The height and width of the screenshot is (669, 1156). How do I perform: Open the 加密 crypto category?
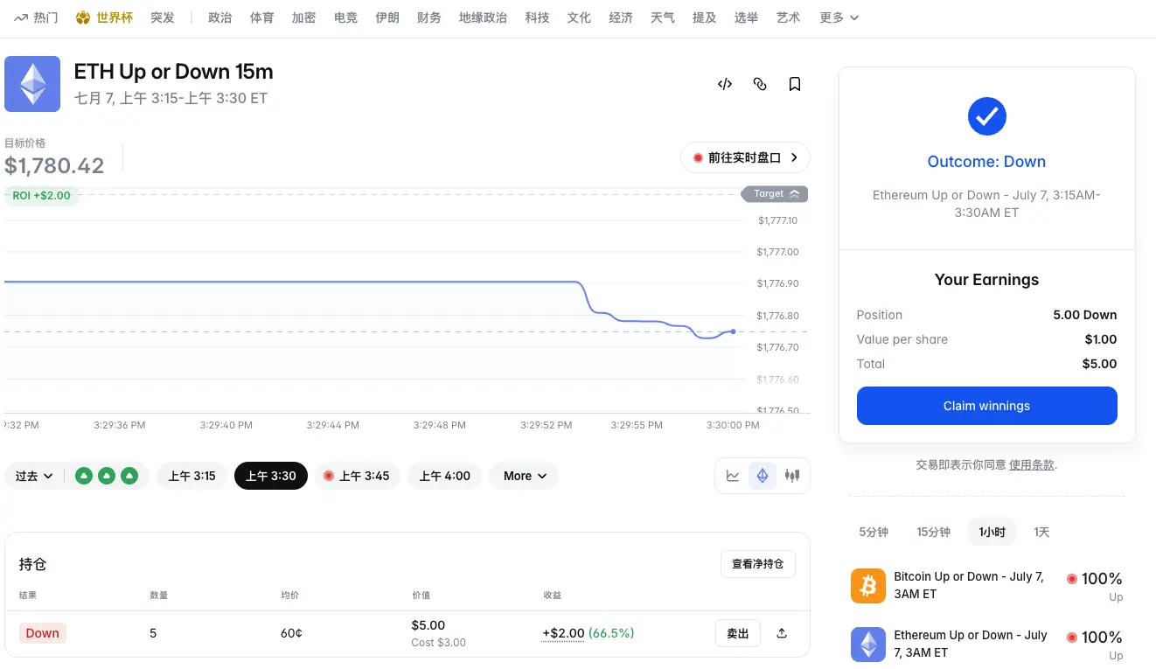(303, 17)
